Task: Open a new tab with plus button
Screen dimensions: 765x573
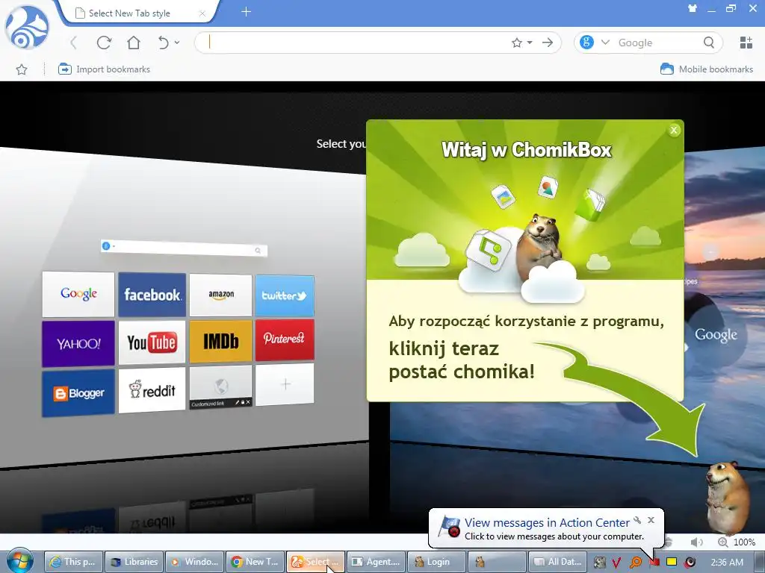Action: click(x=246, y=12)
